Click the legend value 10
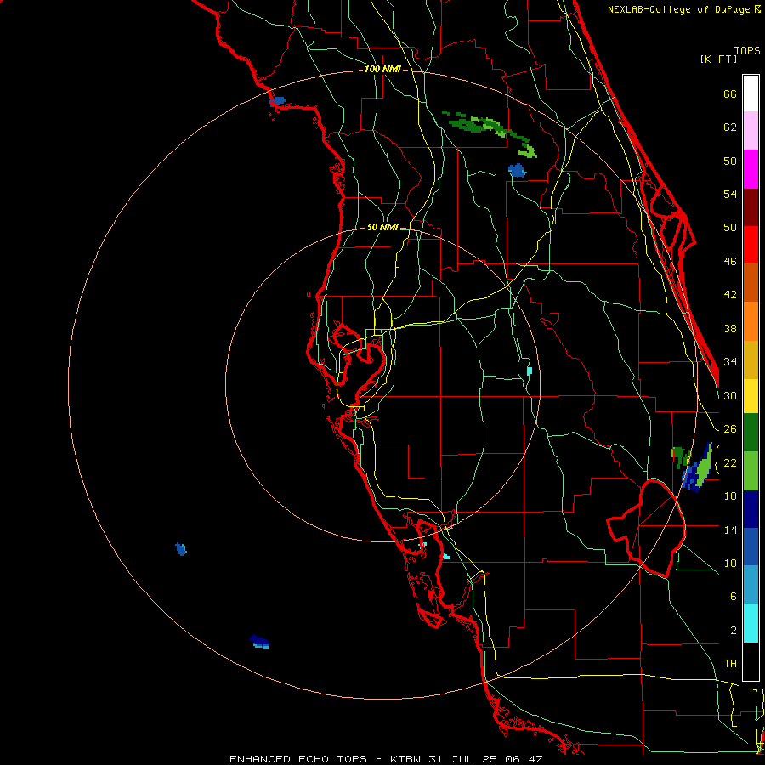The image size is (765, 765). [730, 563]
